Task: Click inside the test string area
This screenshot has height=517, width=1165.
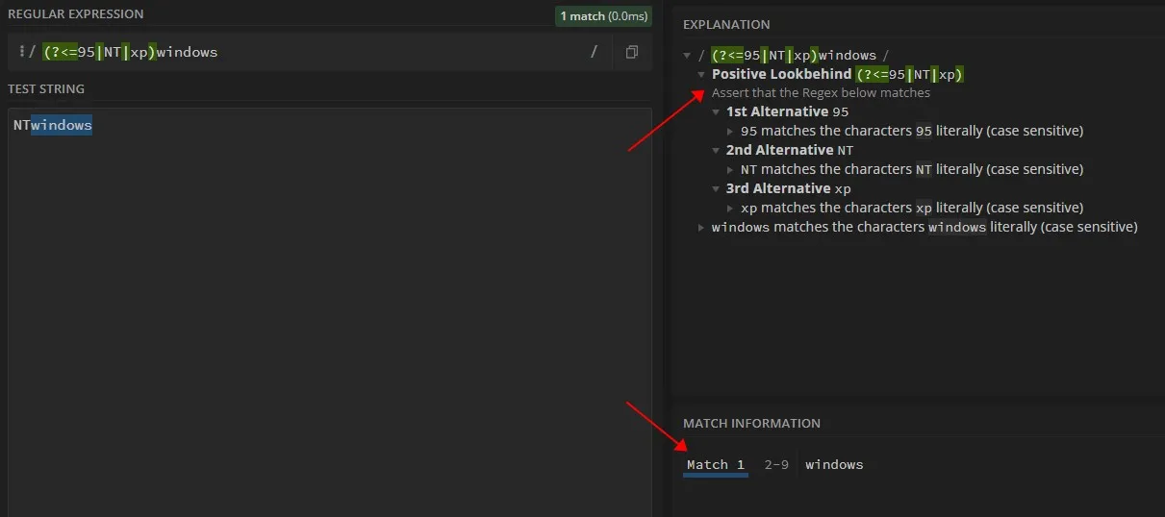Action: (x=330, y=312)
